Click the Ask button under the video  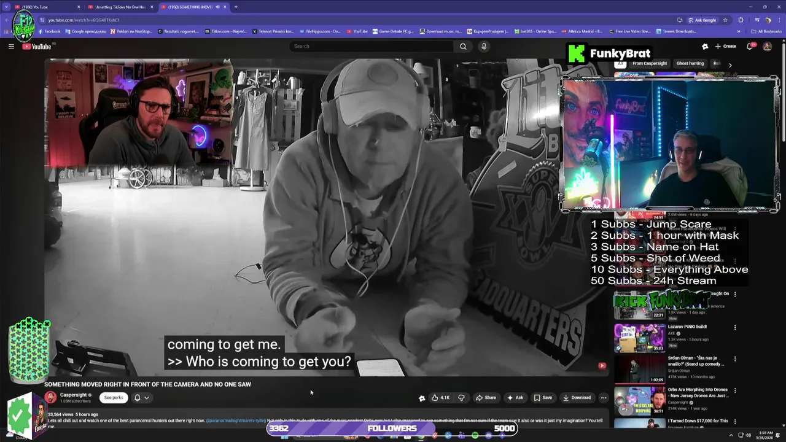tap(515, 398)
